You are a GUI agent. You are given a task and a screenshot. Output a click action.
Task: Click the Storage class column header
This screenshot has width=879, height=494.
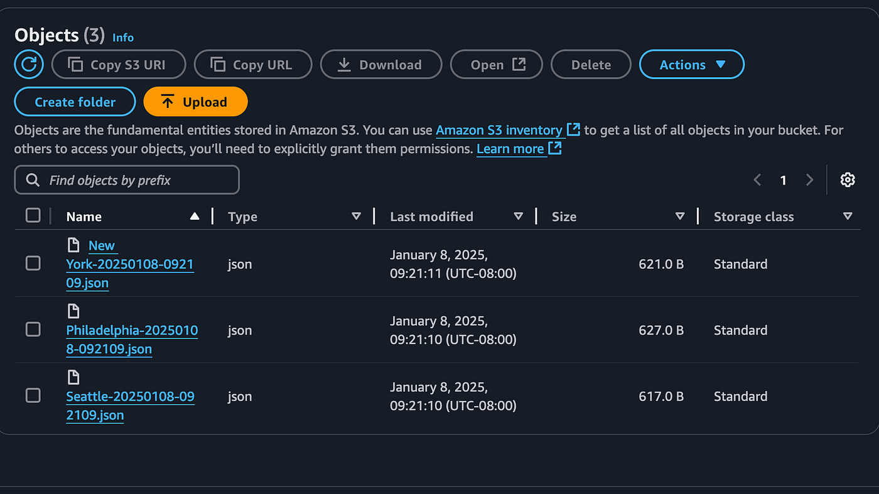click(x=753, y=217)
